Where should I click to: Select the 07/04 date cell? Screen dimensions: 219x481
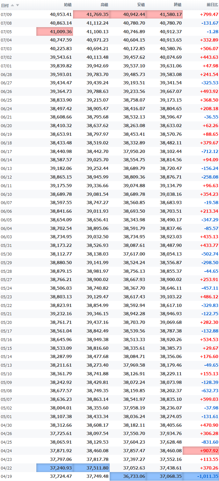point(6,40)
